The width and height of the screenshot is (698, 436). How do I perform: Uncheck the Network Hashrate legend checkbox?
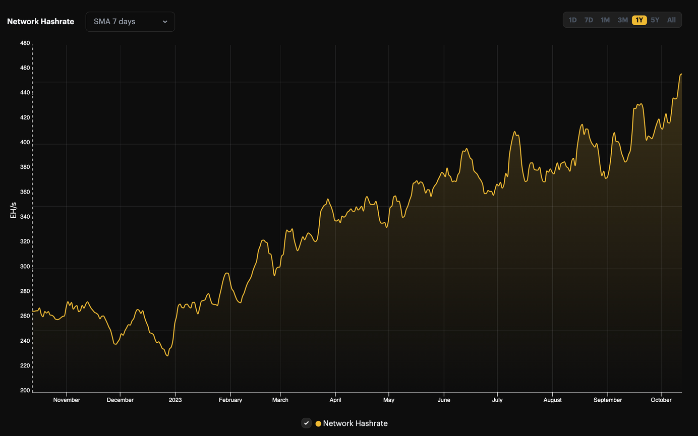(x=307, y=423)
